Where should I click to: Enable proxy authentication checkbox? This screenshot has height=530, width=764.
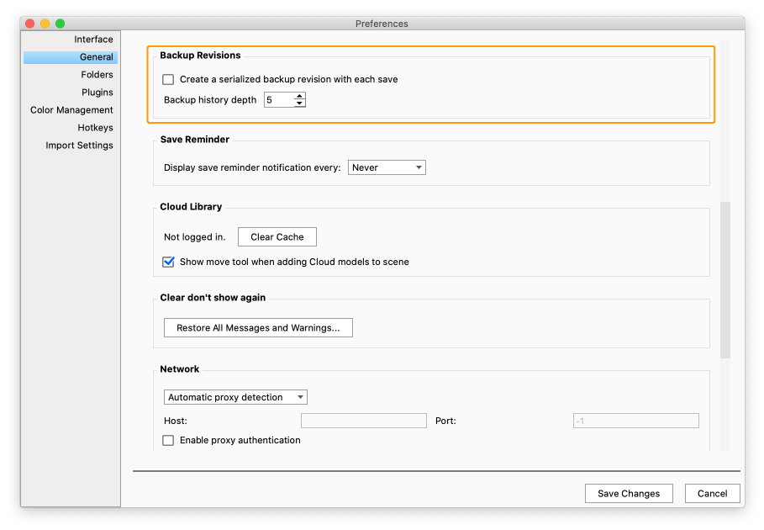[168, 440]
